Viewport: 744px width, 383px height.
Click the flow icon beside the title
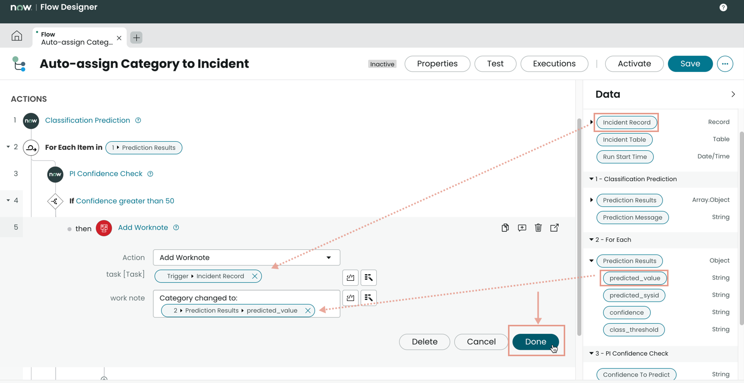tap(19, 64)
